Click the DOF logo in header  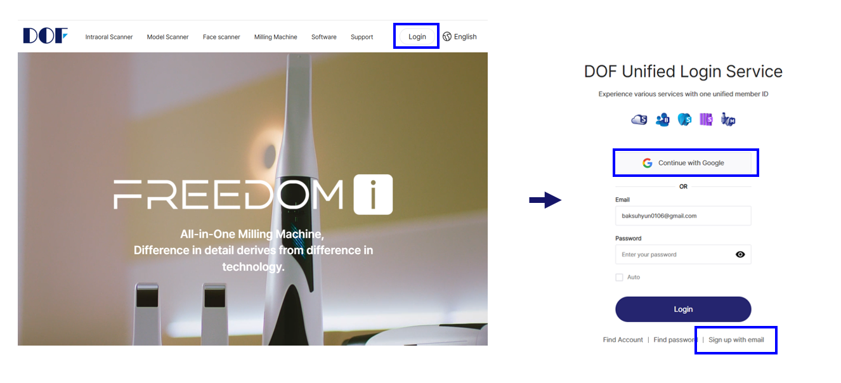click(x=45, y=36)
